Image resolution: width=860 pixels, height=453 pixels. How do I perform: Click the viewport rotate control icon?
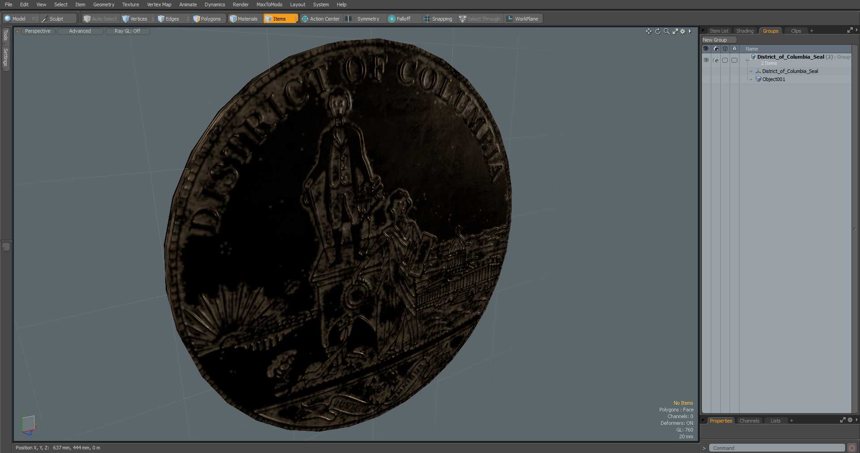click(658, 31)
